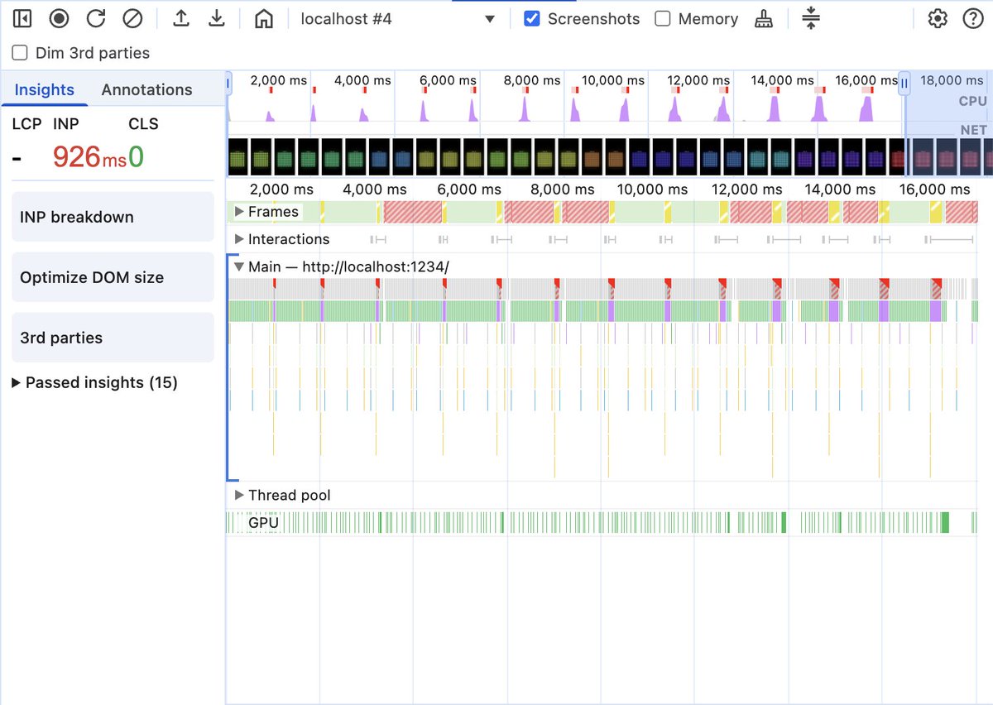
Task: Click the NET label in the overview
Action: click(974, 130)
